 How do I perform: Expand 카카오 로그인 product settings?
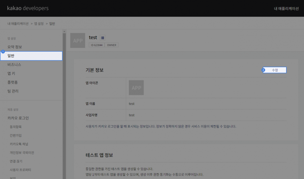pos(18,118)
